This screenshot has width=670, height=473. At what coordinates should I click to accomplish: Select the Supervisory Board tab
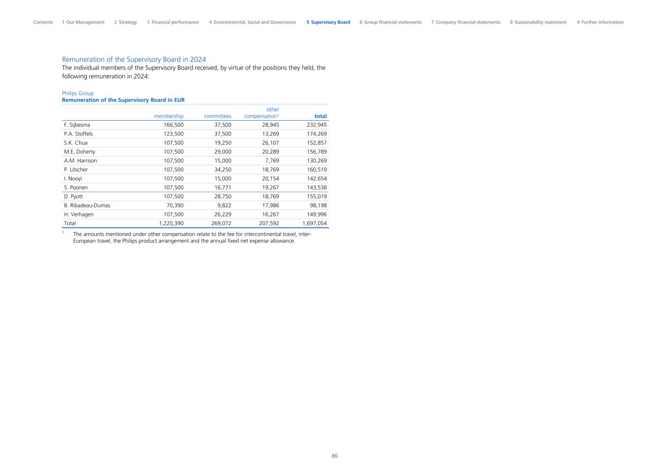tap(328, 22)
